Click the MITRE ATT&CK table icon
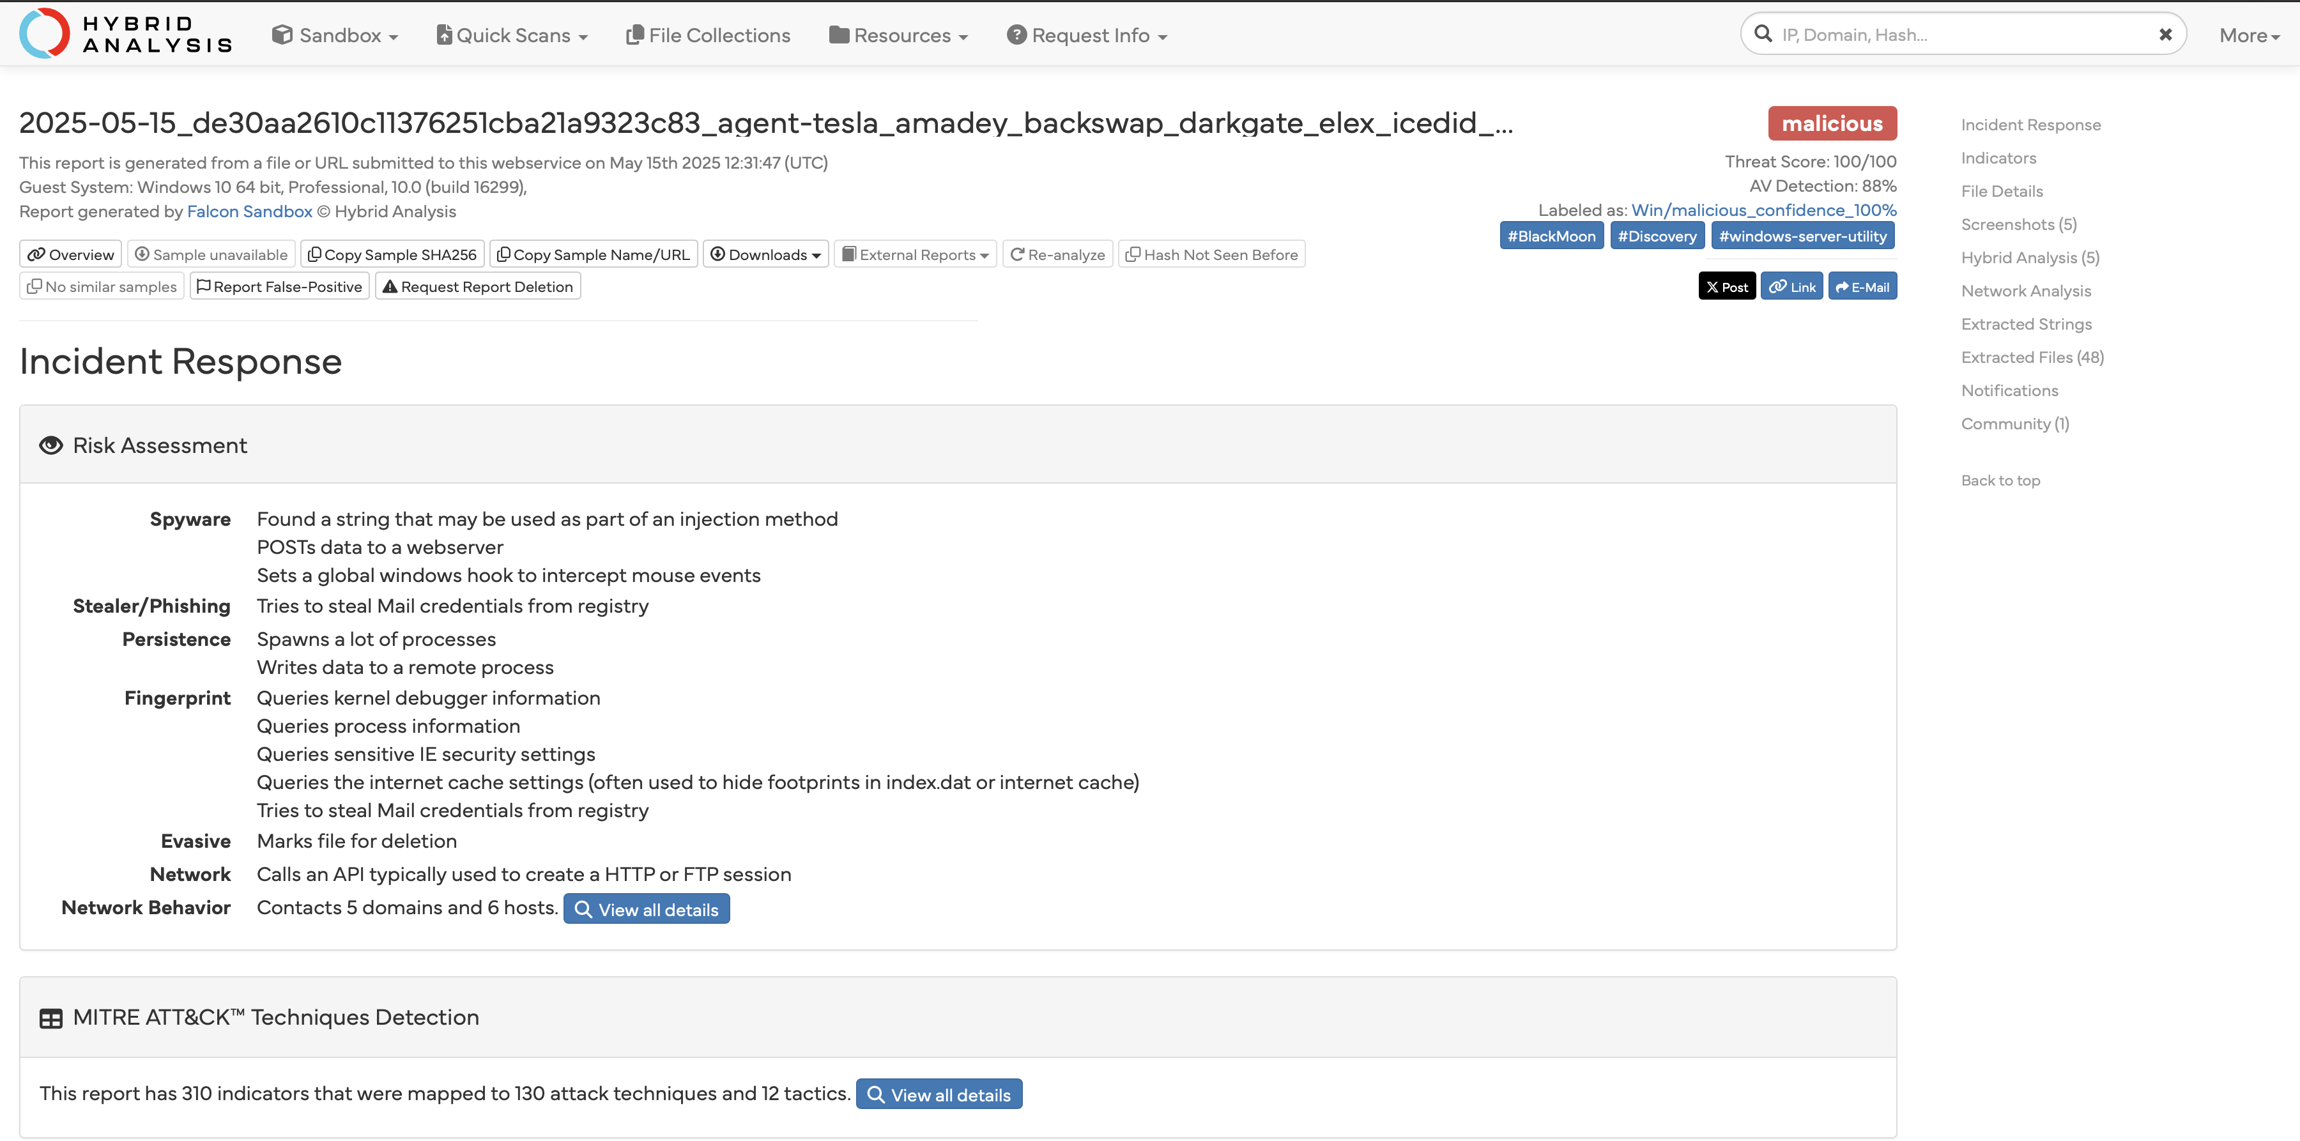 pos(51,1019)
